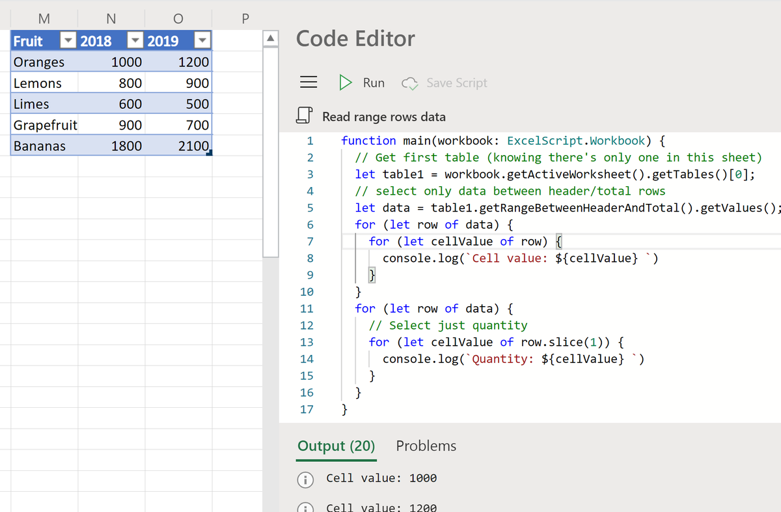Click the 'Select just quantity' comment
This screenshot has width=781, height=512.
click(448, 326)
